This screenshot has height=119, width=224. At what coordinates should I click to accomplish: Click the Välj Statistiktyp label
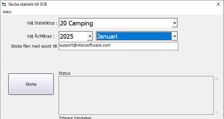(42, 23)
